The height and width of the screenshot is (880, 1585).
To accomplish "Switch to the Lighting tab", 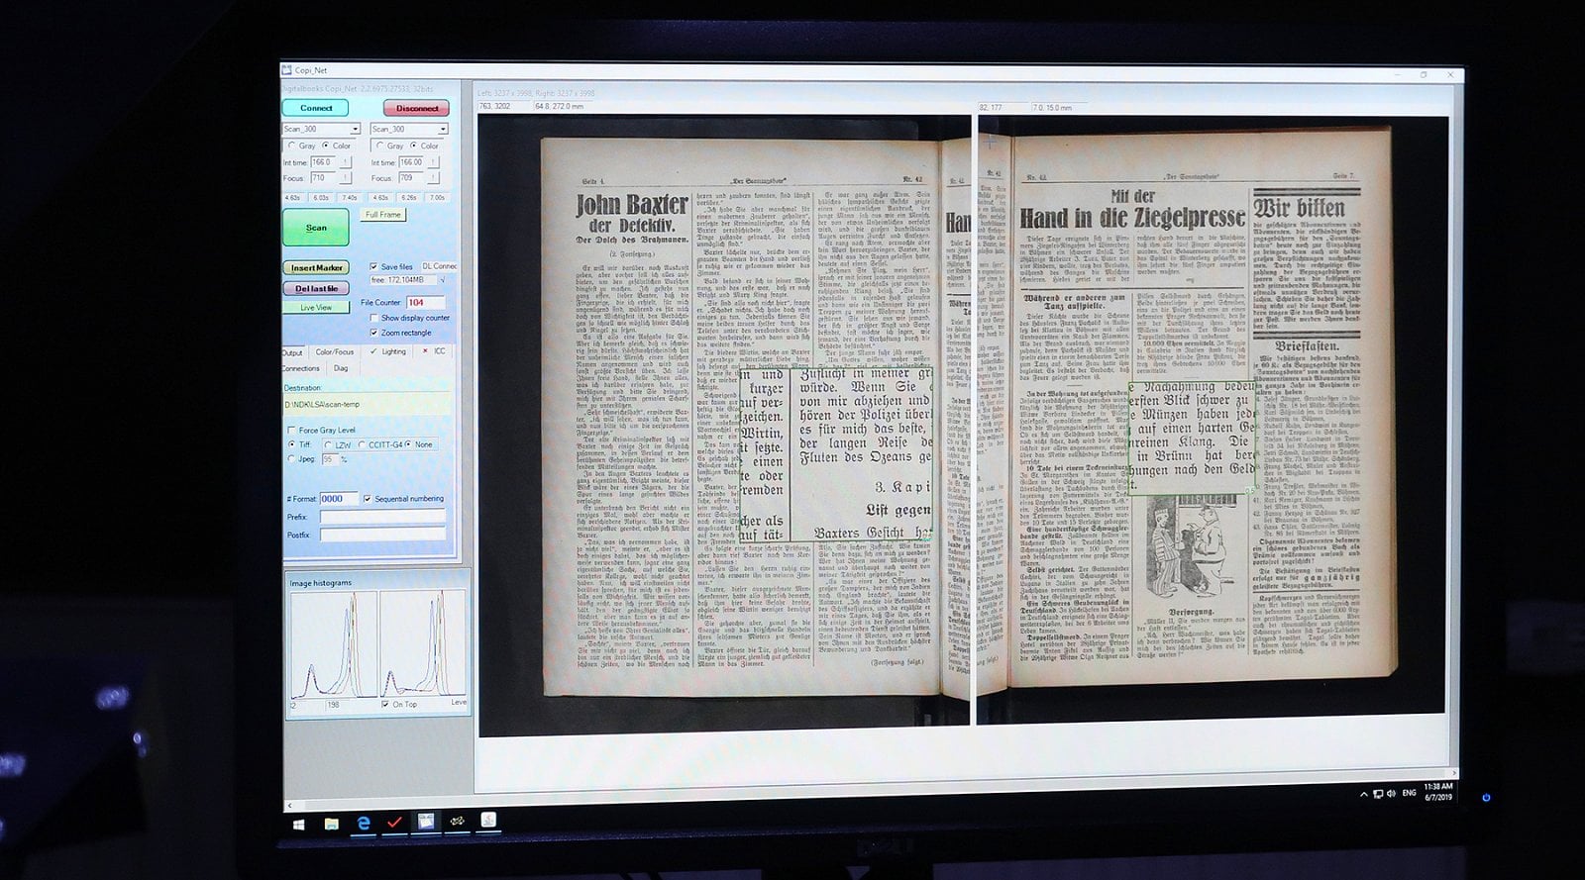I will (x=386, y=353).
